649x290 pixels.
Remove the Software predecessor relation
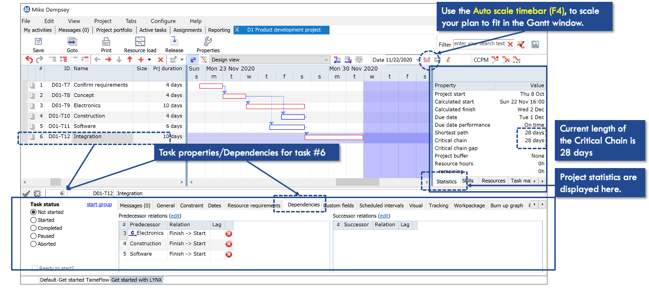click(x=228, y=254)
